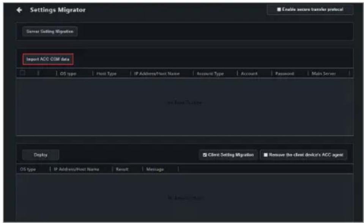Sort by Account Type column
This screenshot has height=223, width=364.
(x=210, y=74)
